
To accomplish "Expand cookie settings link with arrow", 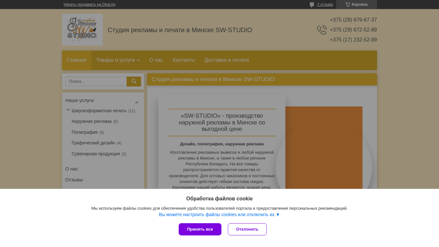I will (219, 215).
